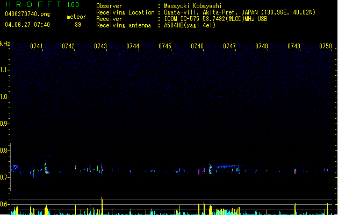
Task: Click the 0746 time axis marker
Action: [x=197, y=46]
